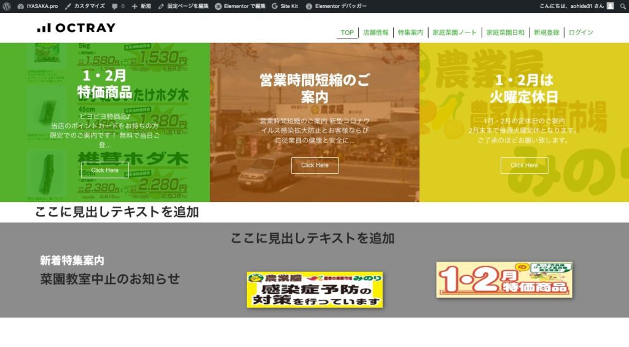Click the plus icon beside 新規
The image size is (629, 347).
[x=135, y=6]
